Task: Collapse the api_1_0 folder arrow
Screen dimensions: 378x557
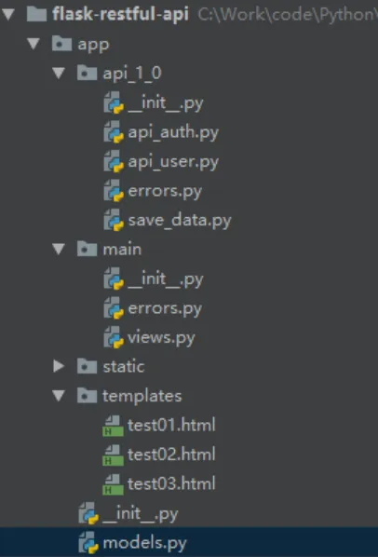Action: (59, 74)
